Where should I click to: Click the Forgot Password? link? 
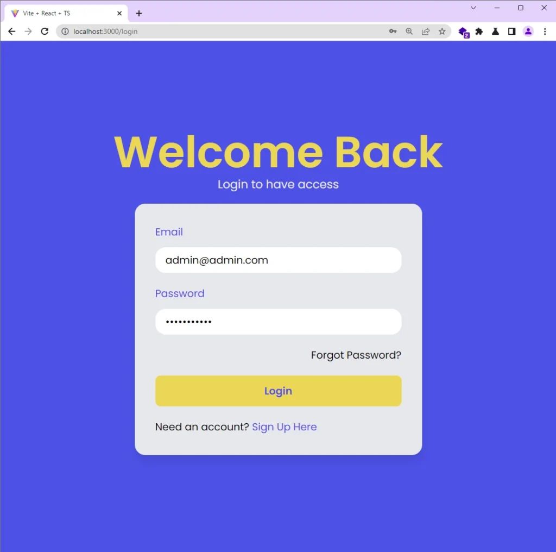pos(356,355)
